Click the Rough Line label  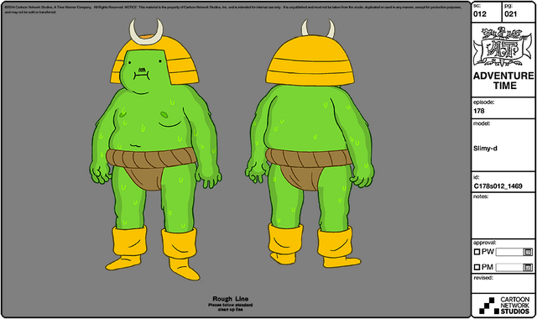230,299
